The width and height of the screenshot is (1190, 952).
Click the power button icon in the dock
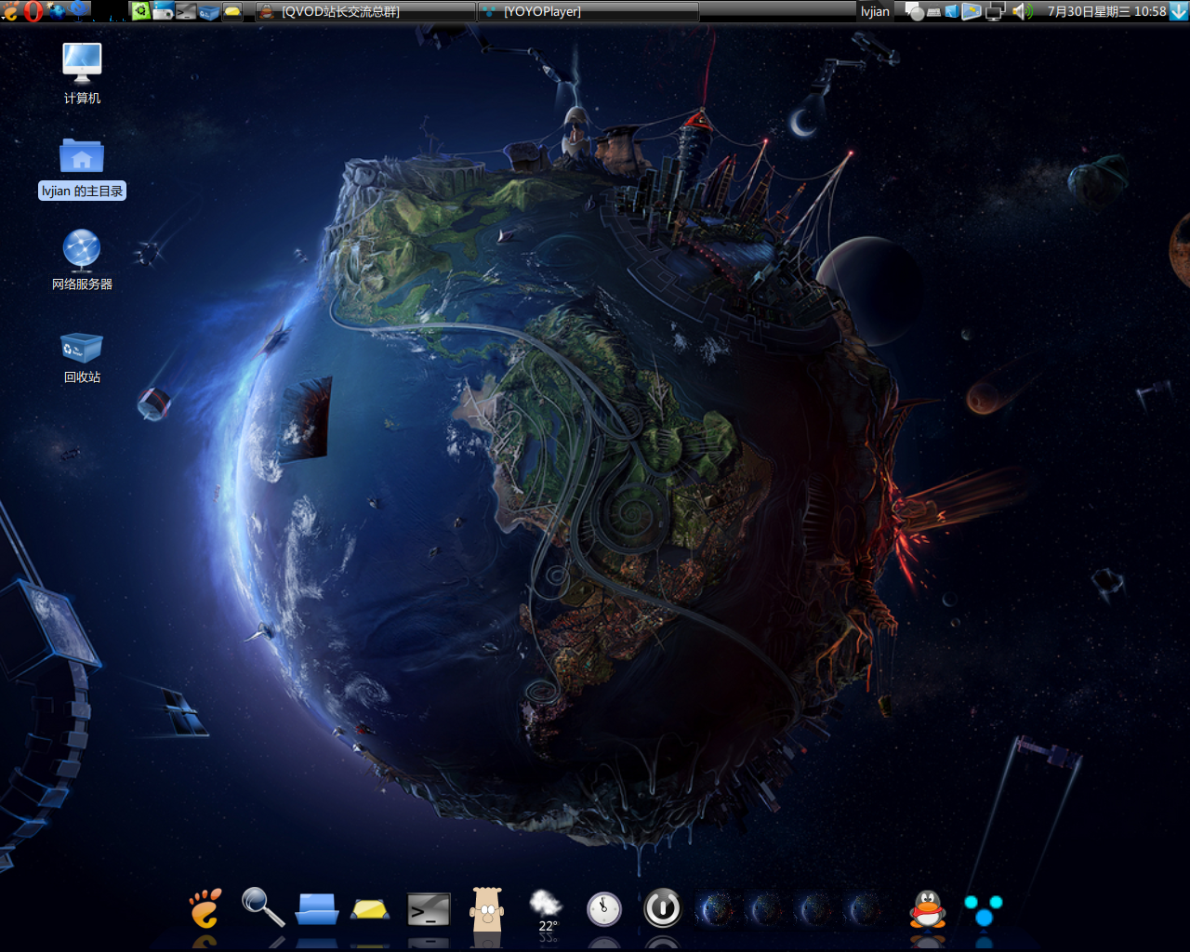tap(663, 908)
